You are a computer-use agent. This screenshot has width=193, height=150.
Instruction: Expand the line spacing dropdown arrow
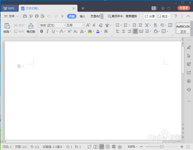tap(151, 31)
